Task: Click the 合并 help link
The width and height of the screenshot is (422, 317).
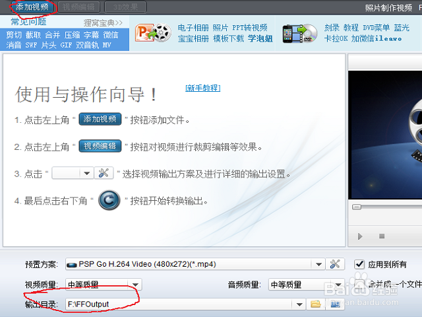Action: [53, 35]
